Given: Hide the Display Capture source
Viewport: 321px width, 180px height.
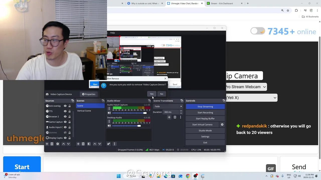Looking at the screenshot, I should pos(65,138).
